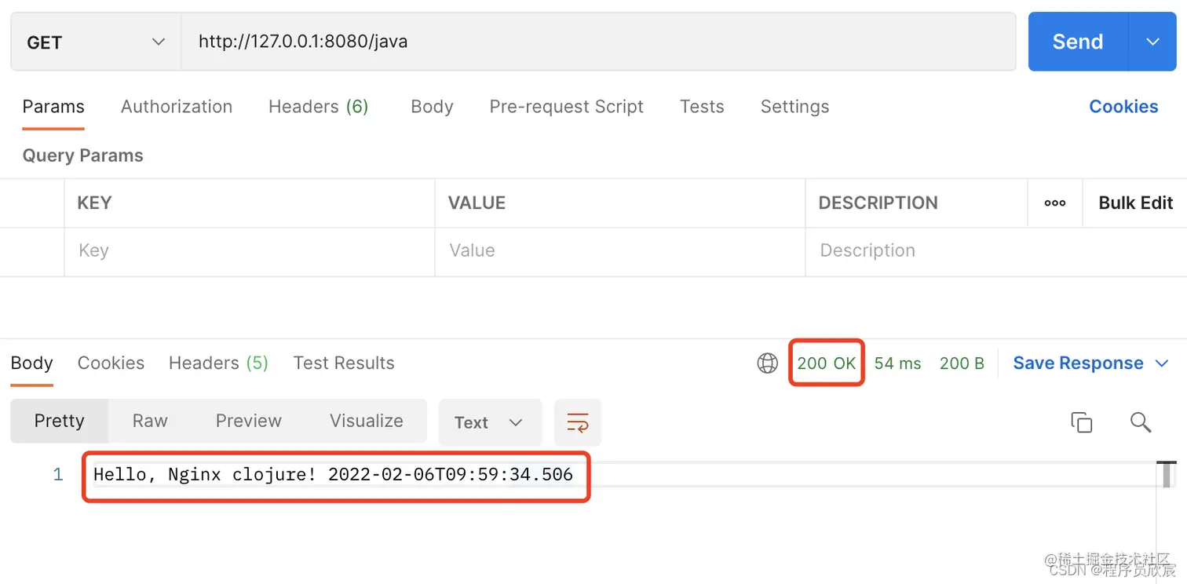Click the Description input cell

pyautogui.click(x=996, y=251)
